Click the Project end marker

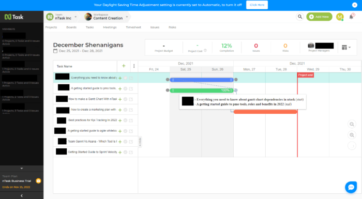coord(306,75)
